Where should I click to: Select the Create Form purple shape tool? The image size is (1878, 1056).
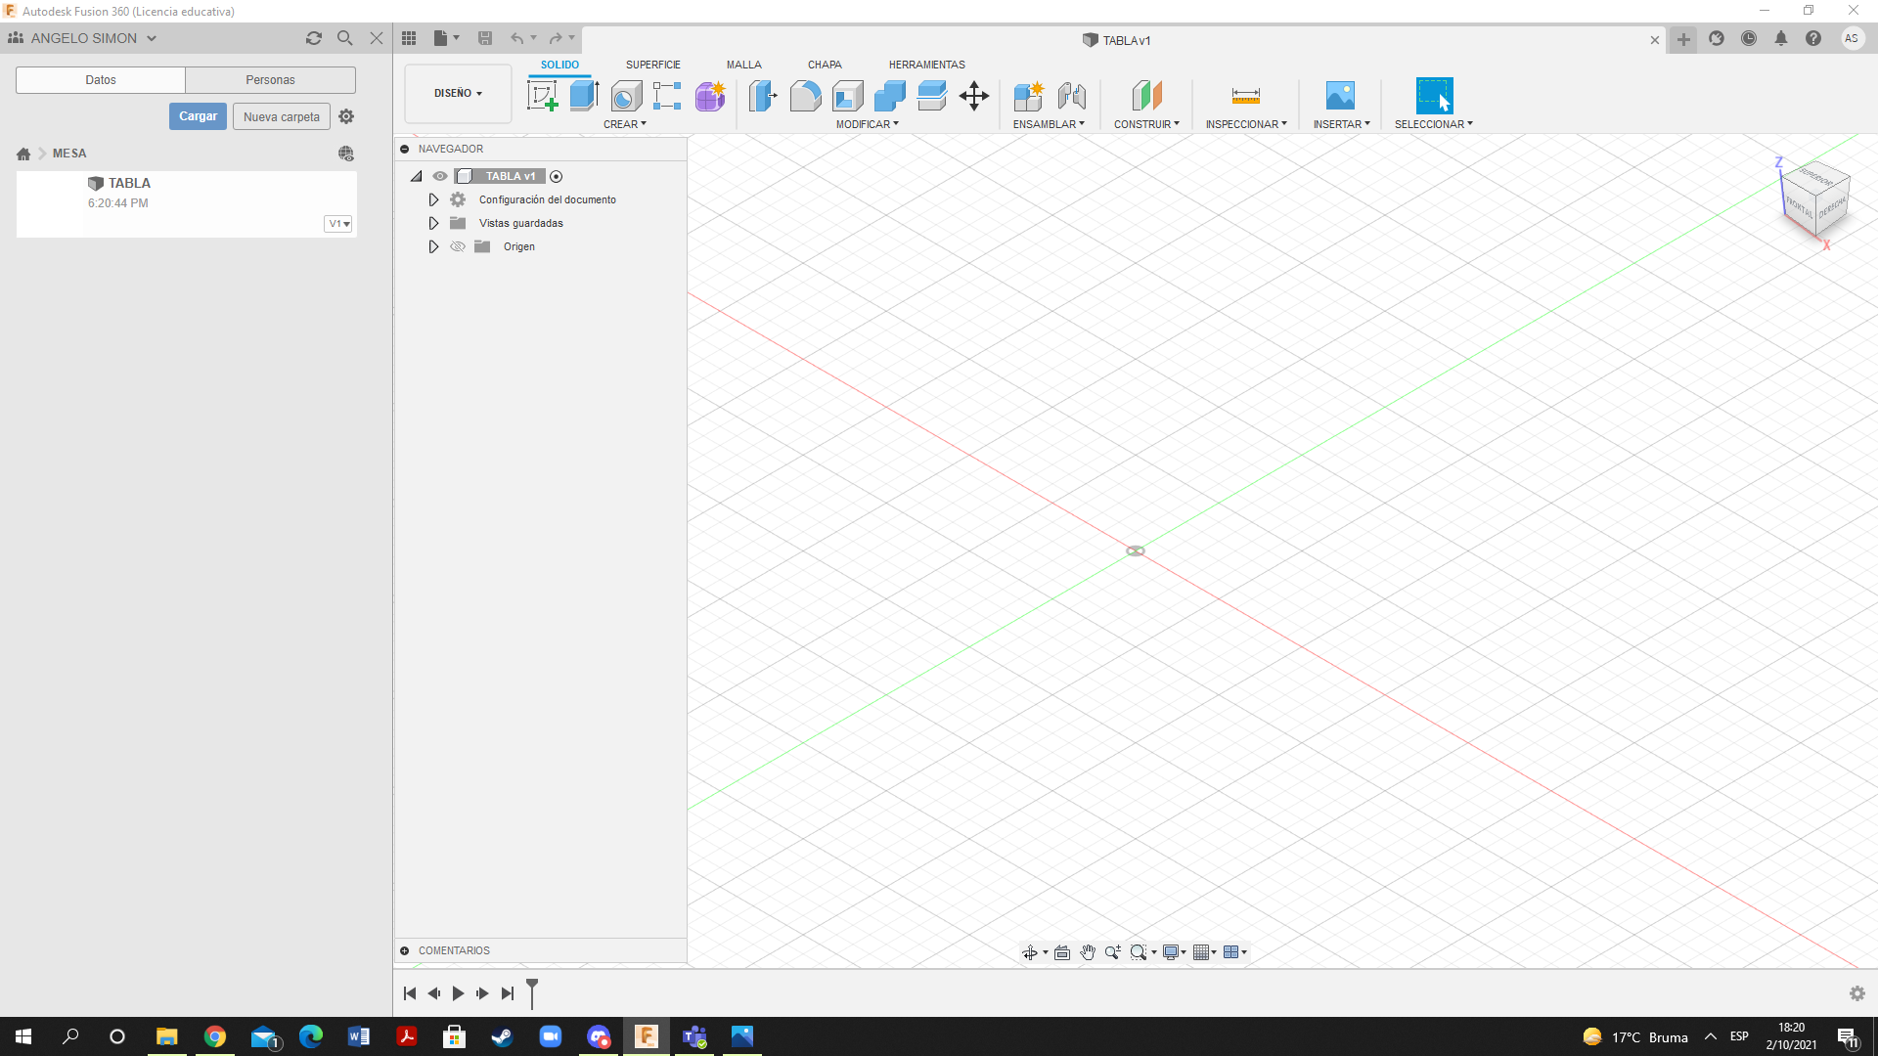click(x=710, y=96)
